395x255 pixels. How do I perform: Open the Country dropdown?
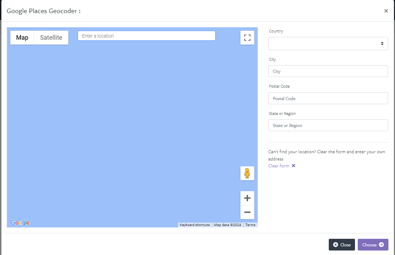pos(328,43)
